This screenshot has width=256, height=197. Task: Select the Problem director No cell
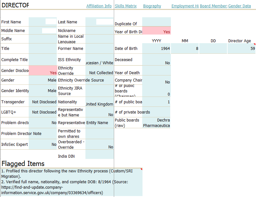click(43, 123)
